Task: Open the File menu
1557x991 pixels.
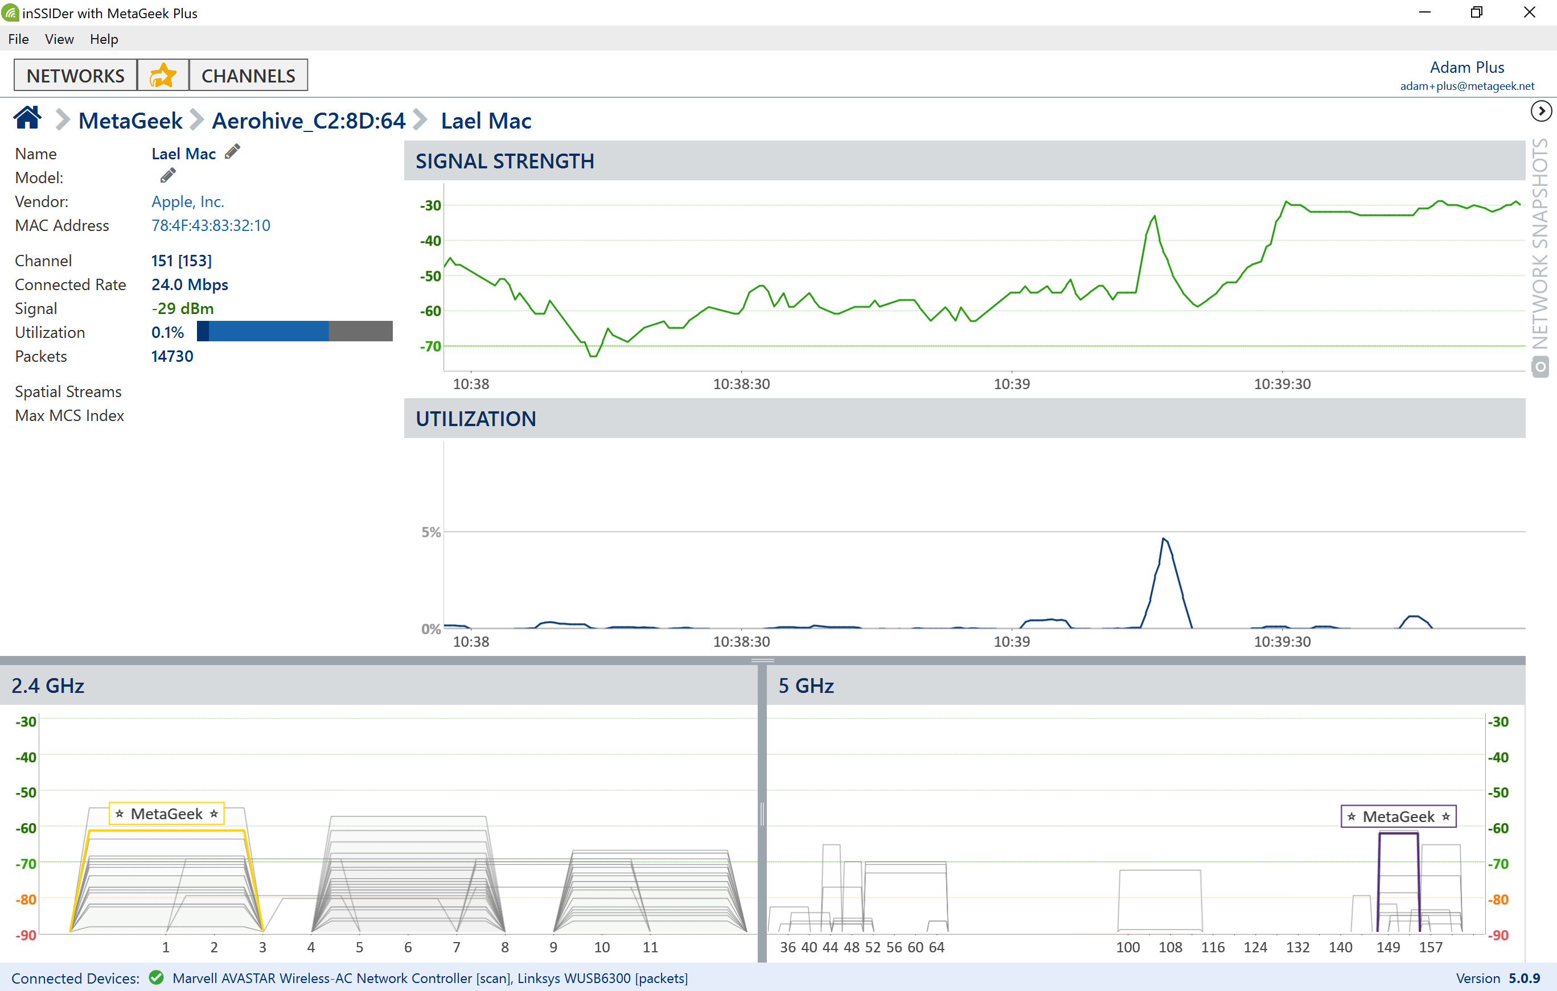Action: [x=18, y=39]
